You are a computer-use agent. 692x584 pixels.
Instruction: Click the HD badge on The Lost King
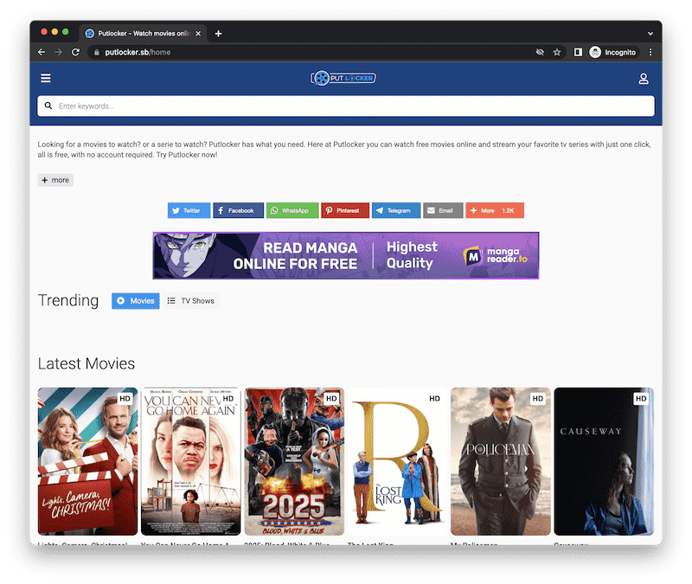point(434,399)
